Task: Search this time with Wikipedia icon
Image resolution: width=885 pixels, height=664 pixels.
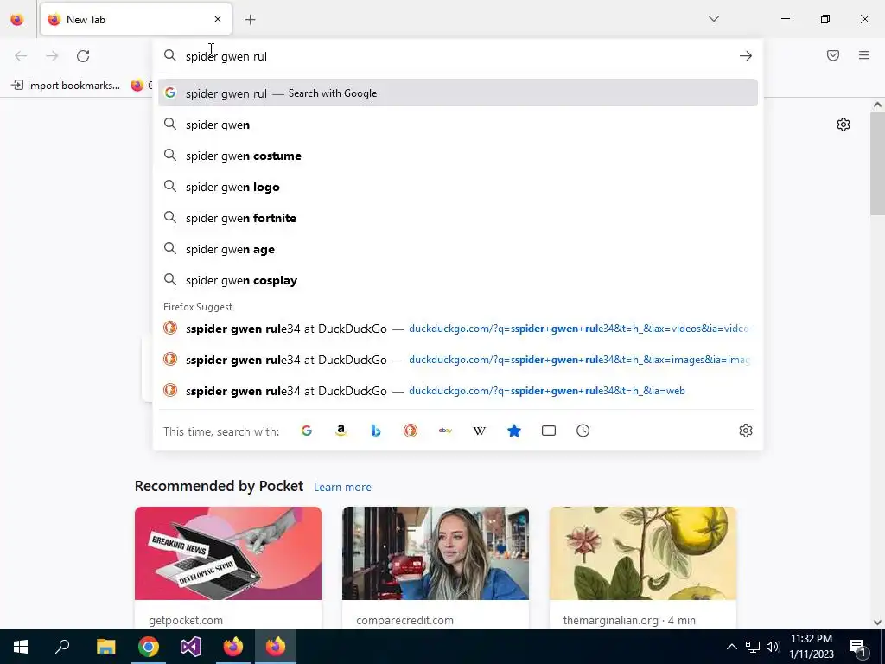Action: coord(479,431)
